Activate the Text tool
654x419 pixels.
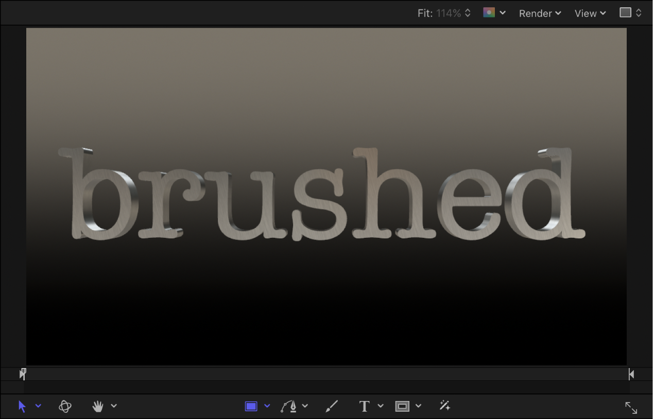(365, 406)
